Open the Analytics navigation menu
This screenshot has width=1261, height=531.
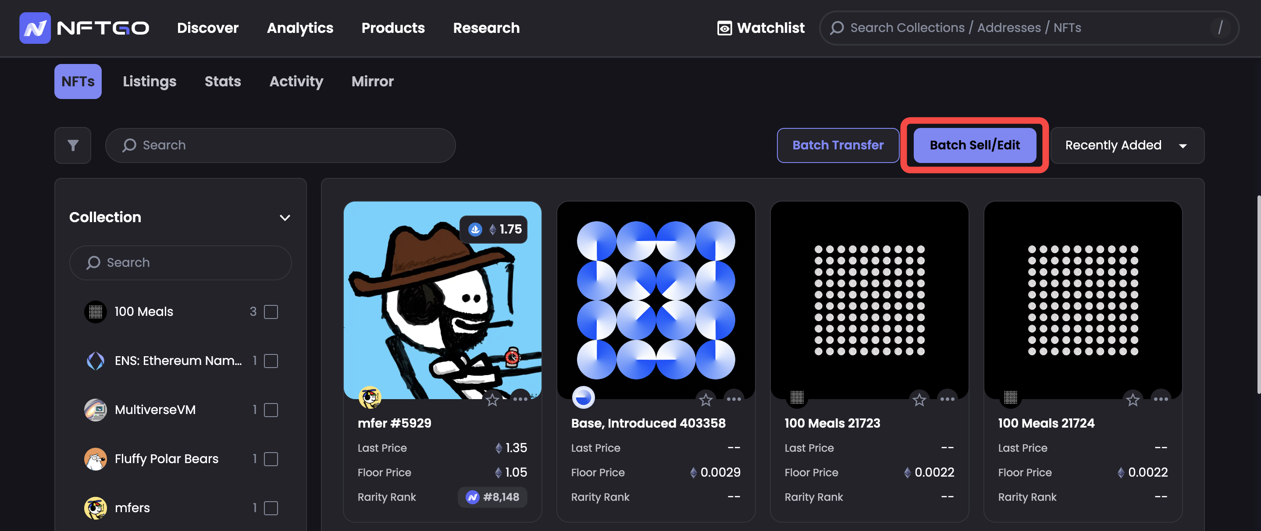point(299,28)
